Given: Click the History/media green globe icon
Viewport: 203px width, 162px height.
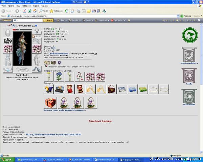Looking at the screenshot, I should pyautogui.click(x=67, y=11).
